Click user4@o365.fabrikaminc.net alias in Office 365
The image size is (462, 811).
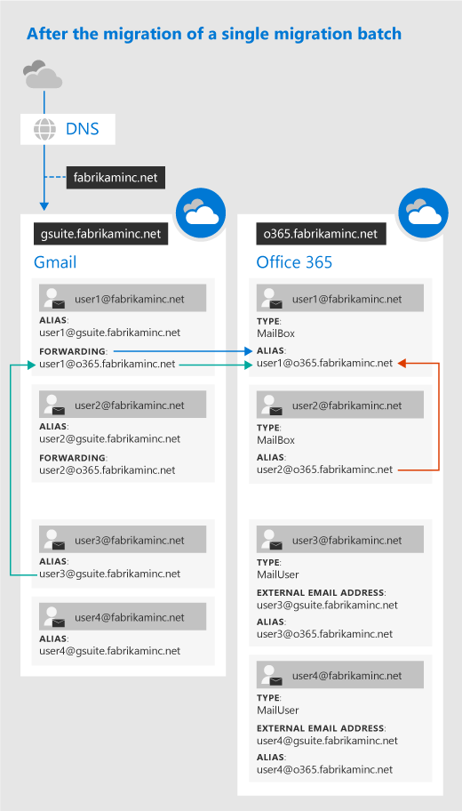tap(325, 769)
